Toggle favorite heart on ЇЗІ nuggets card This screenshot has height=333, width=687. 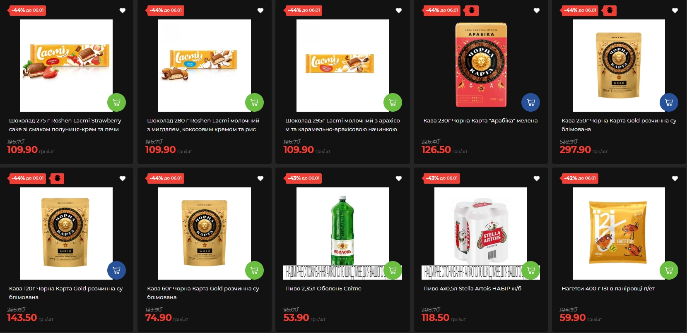(675, 178)
